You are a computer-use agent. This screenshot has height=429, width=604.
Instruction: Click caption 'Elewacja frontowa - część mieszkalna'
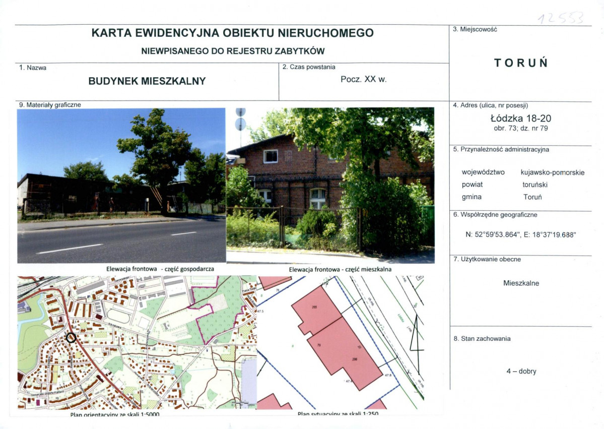point(340,269)
